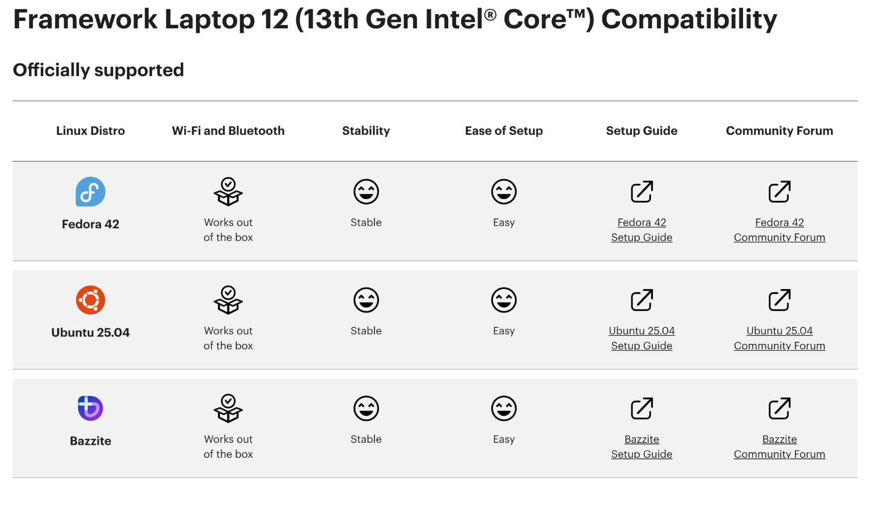This screenshot has width=878, height=512.
Task: Open Ubuntu 25.04 community forum external-link icon
Action: (x=779, y=300)
